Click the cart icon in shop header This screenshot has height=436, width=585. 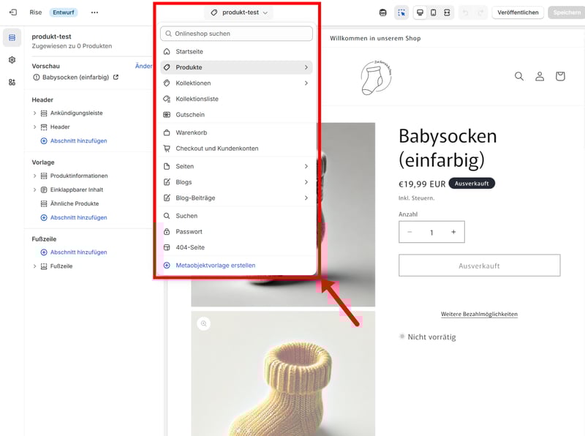point(560,76)
